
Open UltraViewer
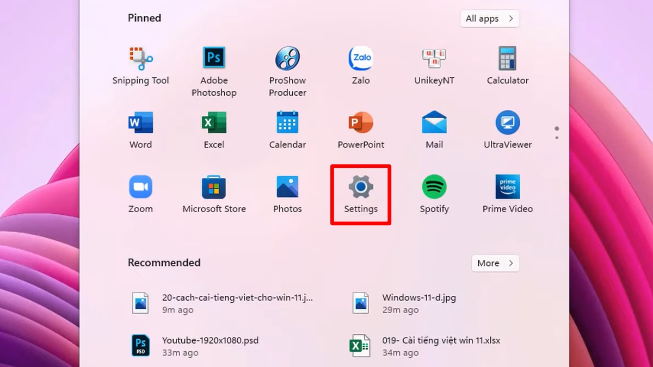pos(508,130)
